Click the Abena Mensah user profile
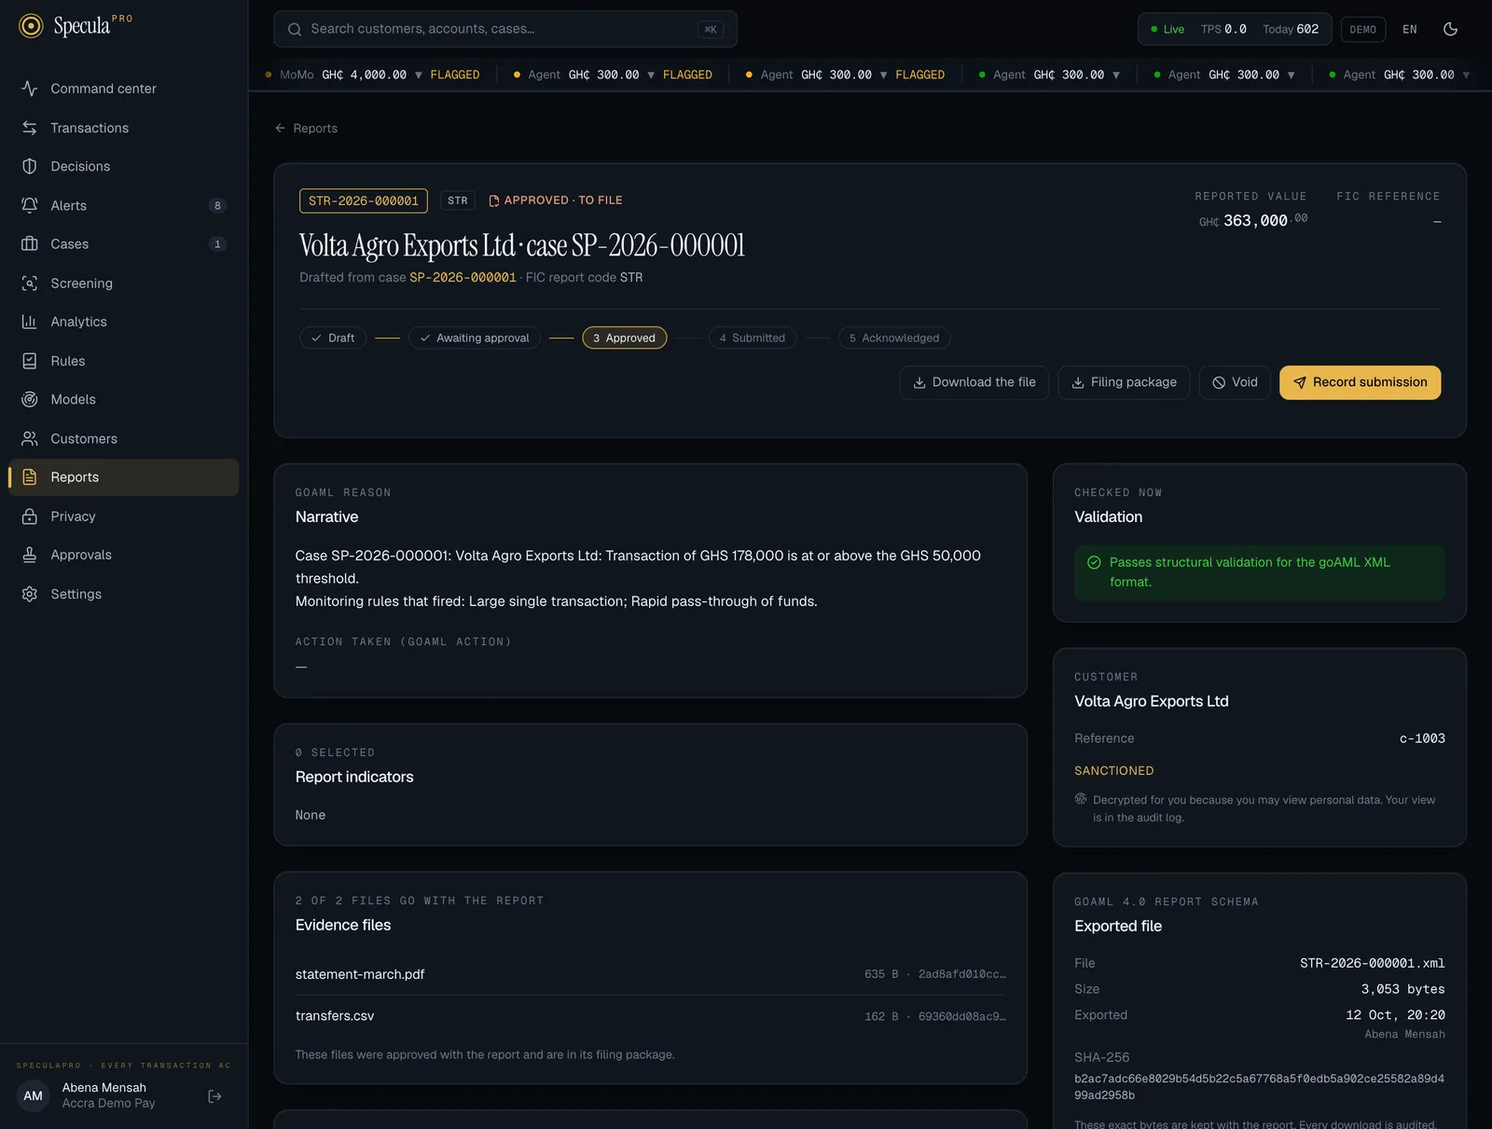Screen dimensions: 1492x1129 point(104,1095)
